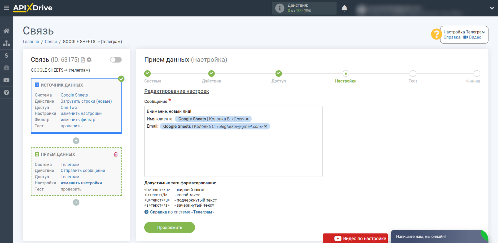Click the ApiX-Drive logo
Screen dimensions: 498x243
pos(32,8)
